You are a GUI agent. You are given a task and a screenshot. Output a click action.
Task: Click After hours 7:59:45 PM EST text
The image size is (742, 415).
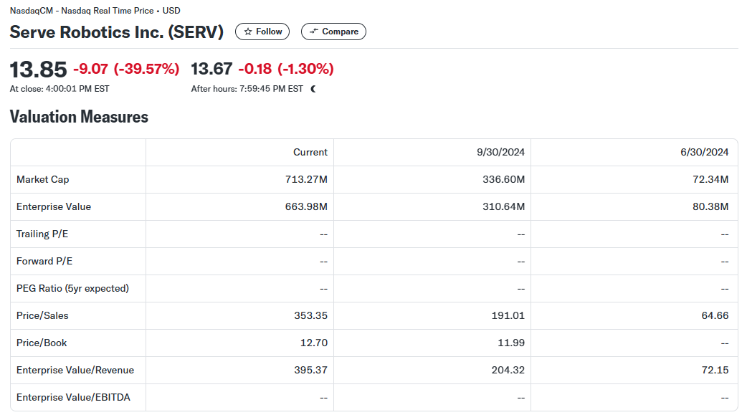[x=247, y=89]
